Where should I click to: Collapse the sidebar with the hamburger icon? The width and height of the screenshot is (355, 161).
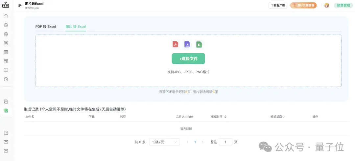pyautogui.click(x=20, y=5)
